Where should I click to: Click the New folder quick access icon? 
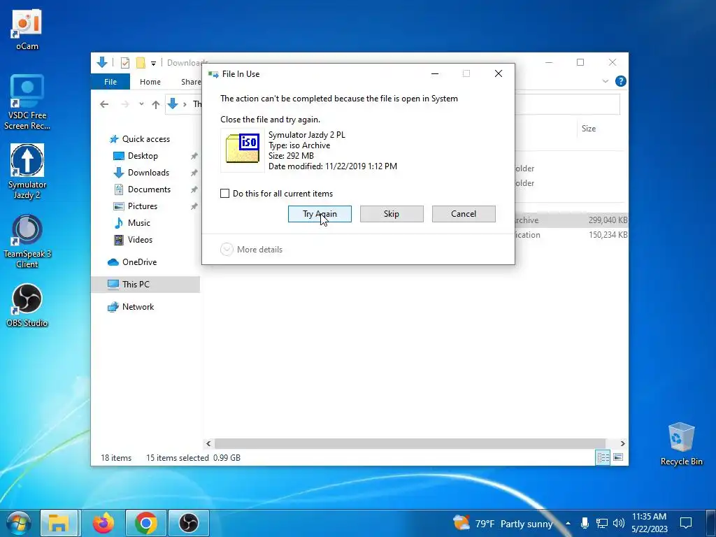141,62
